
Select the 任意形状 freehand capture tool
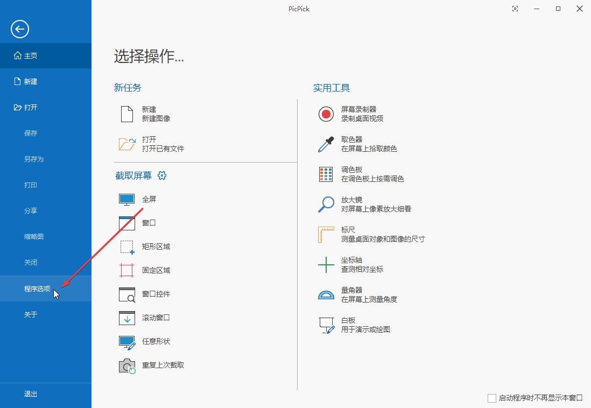(156, 341)
